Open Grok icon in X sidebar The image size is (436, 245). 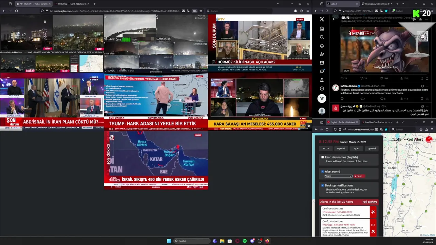[x=322, y=71]
